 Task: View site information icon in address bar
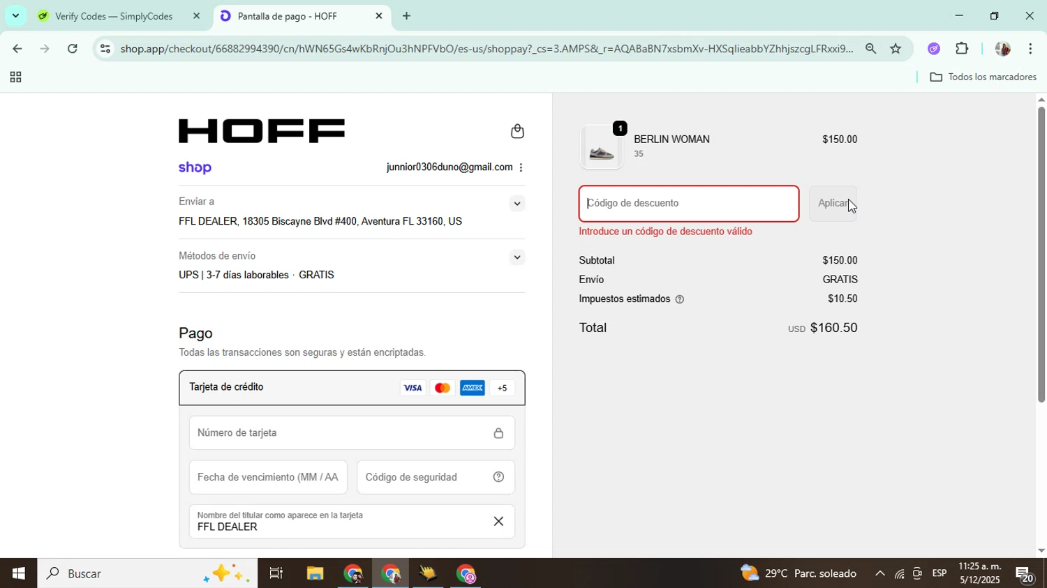[x=105, y=49]
